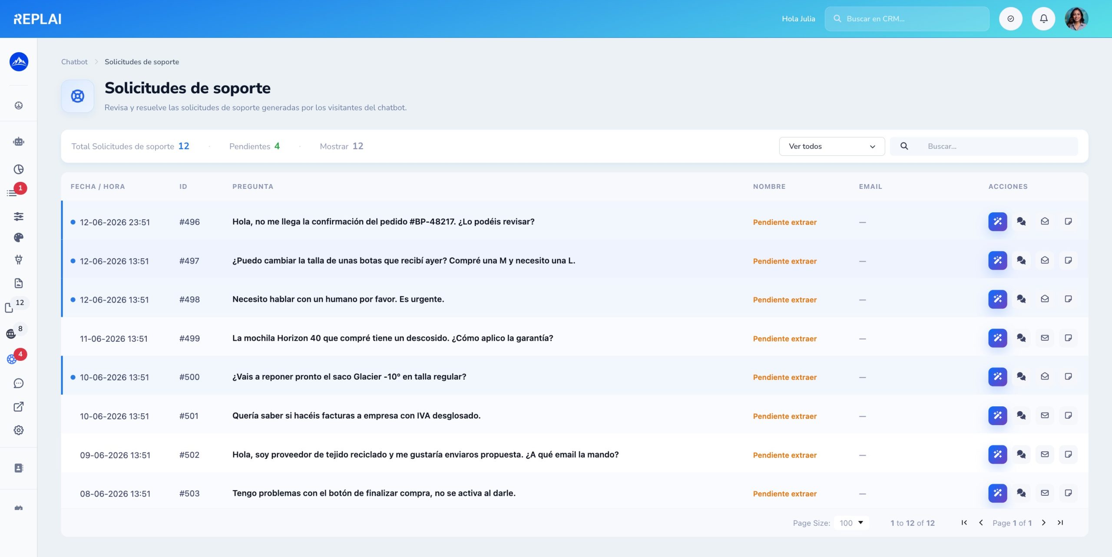Open the Ver todos filter dropdown
The height and width of the screenshot is (557, 1112).
coord(832,146)
